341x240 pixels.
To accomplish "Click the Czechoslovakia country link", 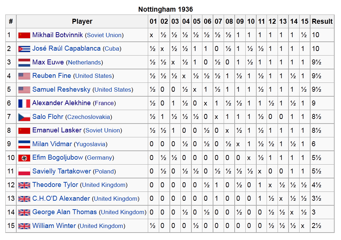I will pyautogui.click(x=89, y=117).
